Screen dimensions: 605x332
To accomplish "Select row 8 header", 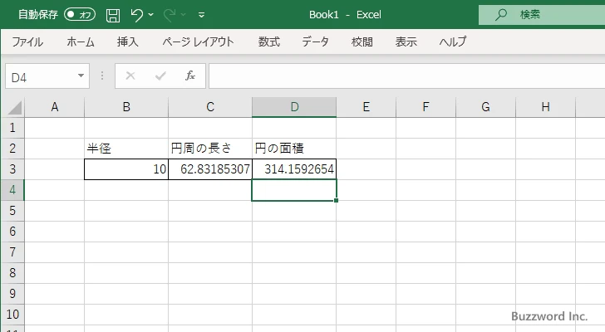I will 12,273.
